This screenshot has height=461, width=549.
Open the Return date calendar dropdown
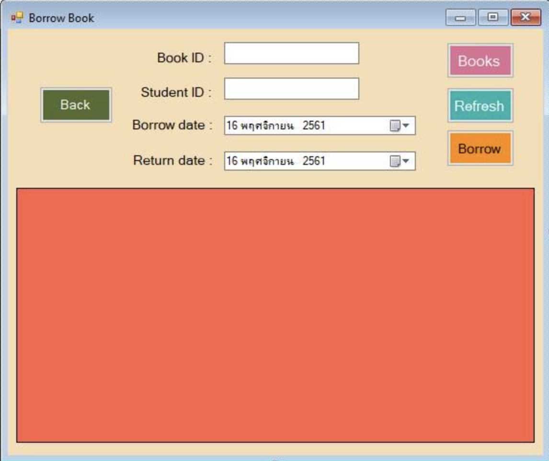pyautogui.click(x=400, y=161)
